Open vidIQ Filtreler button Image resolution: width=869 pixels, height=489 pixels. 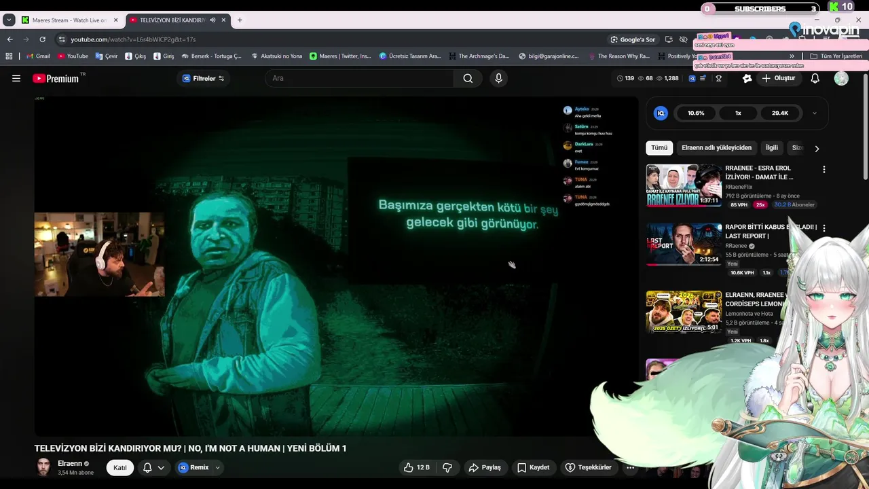203,78
